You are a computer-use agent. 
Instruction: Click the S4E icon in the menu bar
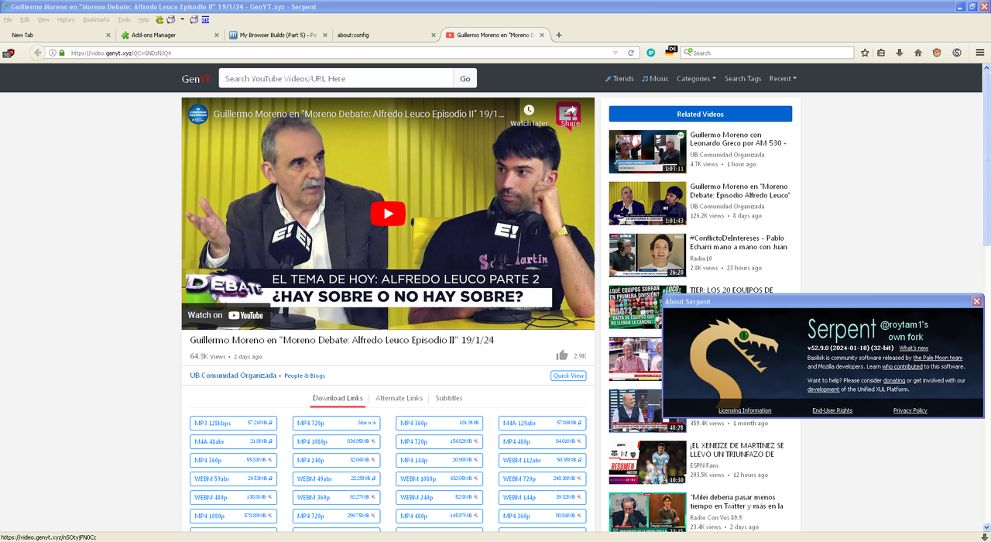205,19
